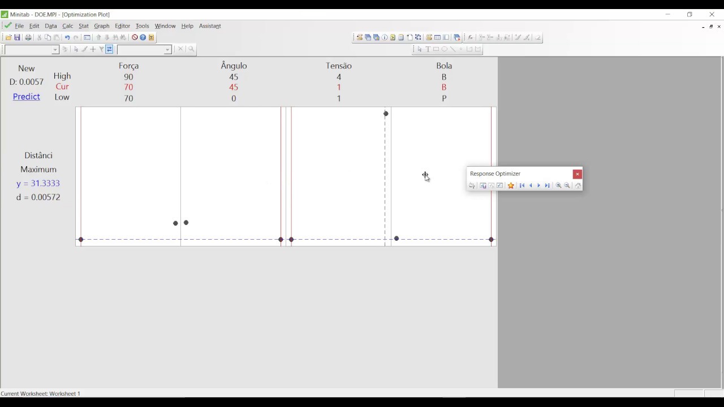Click the top data point in Tensão plot
Screen dimensions: 724x407
(x=386, y=114)
